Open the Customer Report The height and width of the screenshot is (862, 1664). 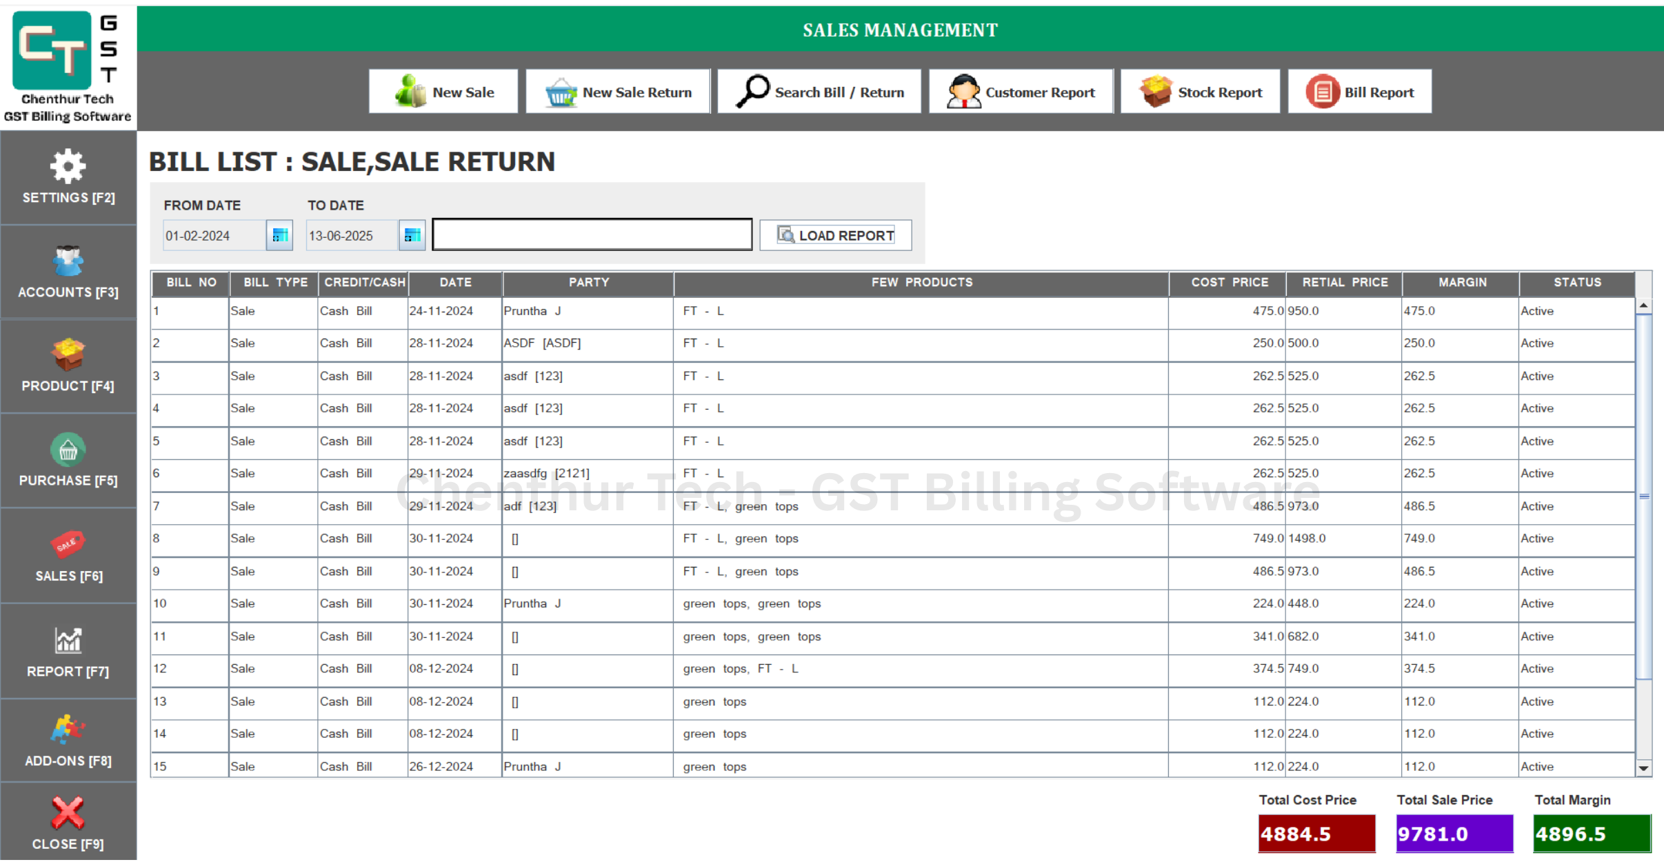[1021, 92]
